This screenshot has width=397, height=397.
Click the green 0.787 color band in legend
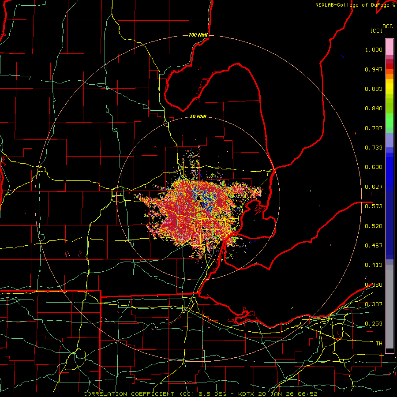tap(390, 123)
